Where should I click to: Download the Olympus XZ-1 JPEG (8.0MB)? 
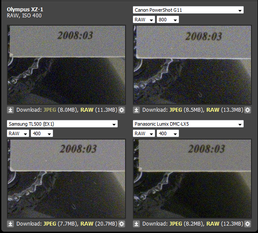click(x=50, y=110)
